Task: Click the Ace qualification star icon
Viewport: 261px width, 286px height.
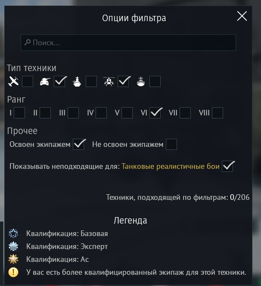Action: click(14, 259)
